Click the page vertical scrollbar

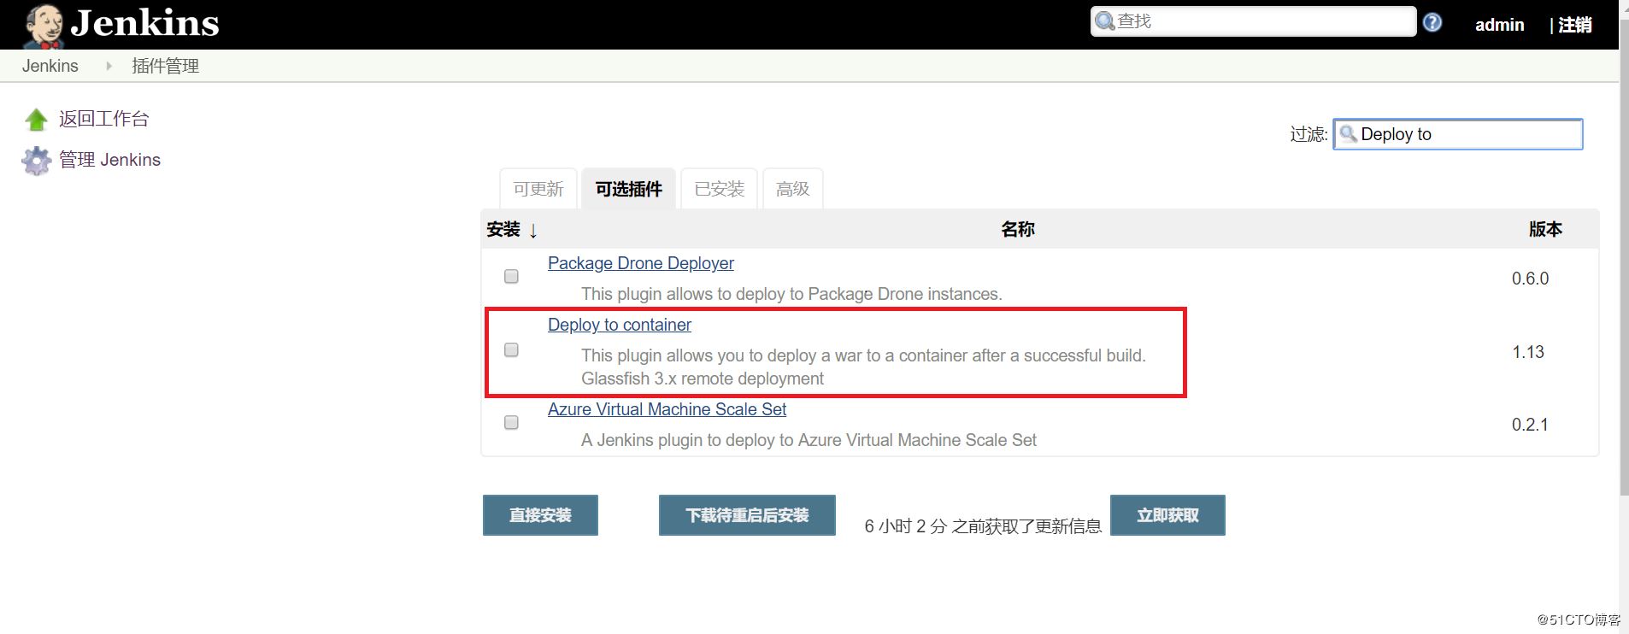coord(1624,256)
